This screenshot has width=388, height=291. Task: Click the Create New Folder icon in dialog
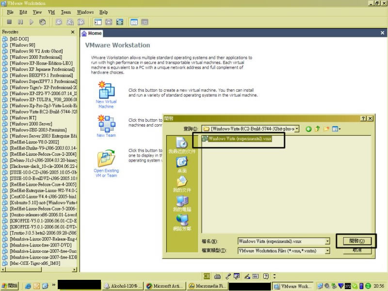pos(326,129)
